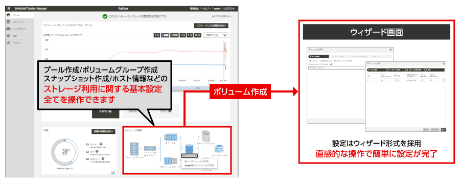Go to Home via the house icon

point(9,15)
